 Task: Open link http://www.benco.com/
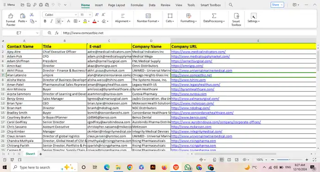tap(189, 117)
